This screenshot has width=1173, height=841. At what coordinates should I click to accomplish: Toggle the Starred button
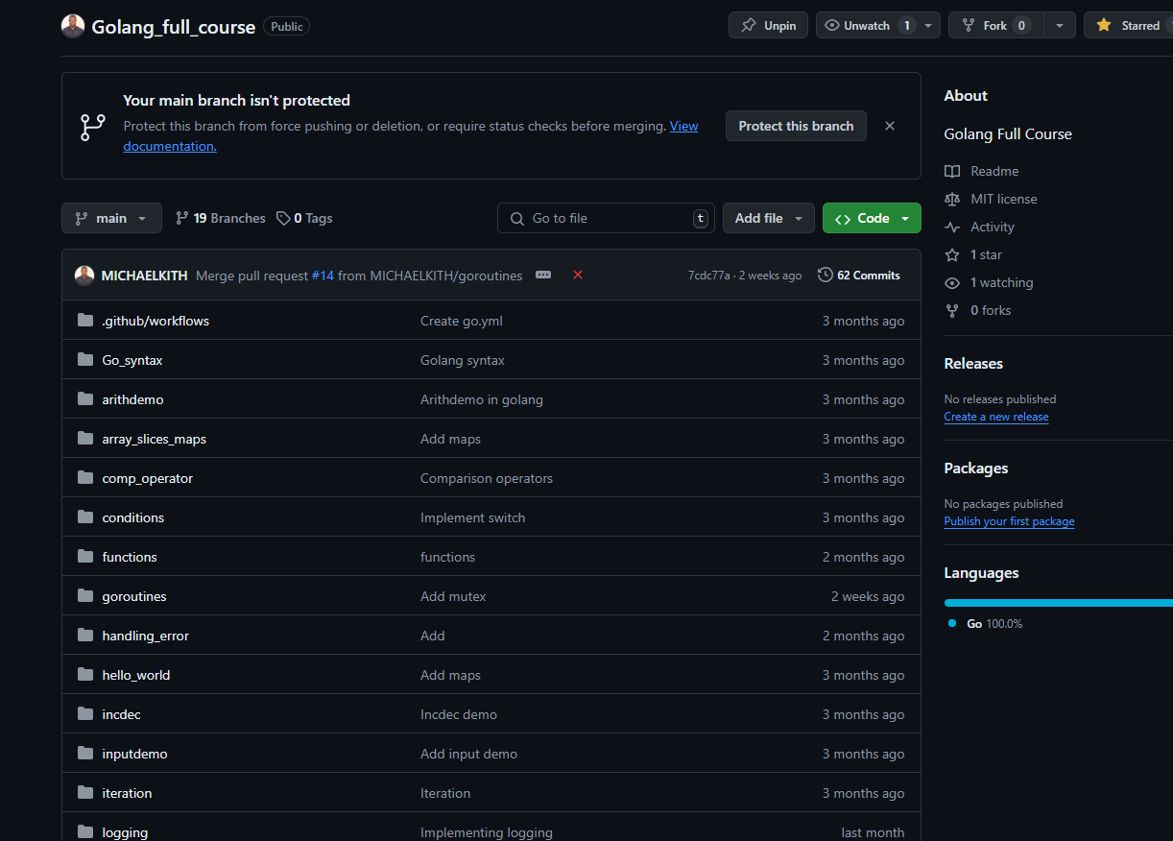pyautogui.click(x=1130, y=26)
